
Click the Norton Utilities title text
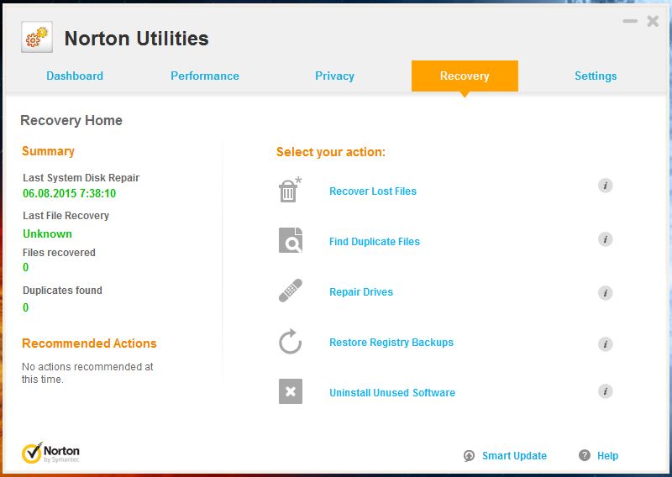click(136, 38)
